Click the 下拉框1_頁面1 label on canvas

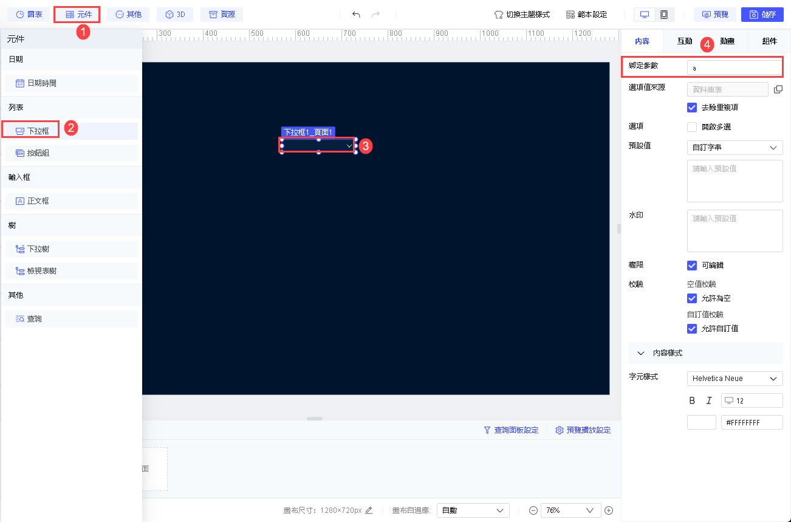click(x=309, y=132)
